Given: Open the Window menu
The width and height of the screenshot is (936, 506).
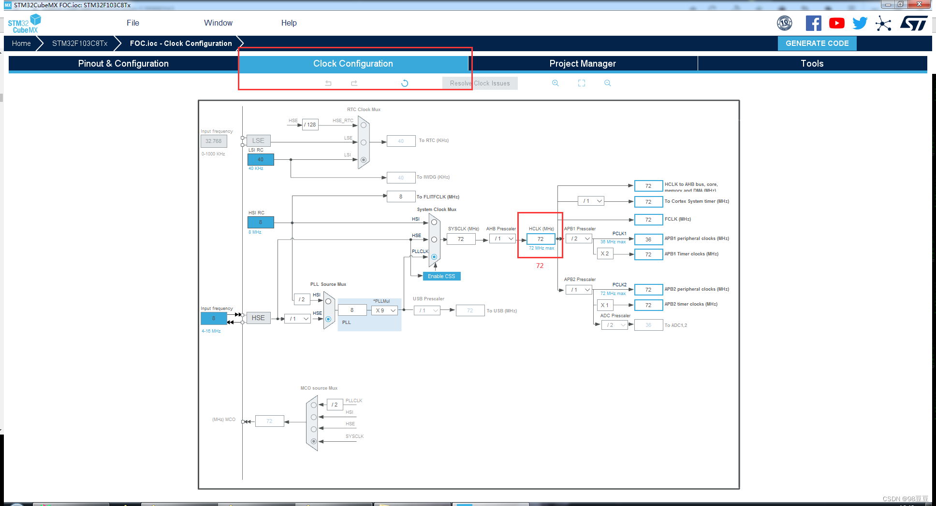Looking at the screenshot, I should [218, 23].
